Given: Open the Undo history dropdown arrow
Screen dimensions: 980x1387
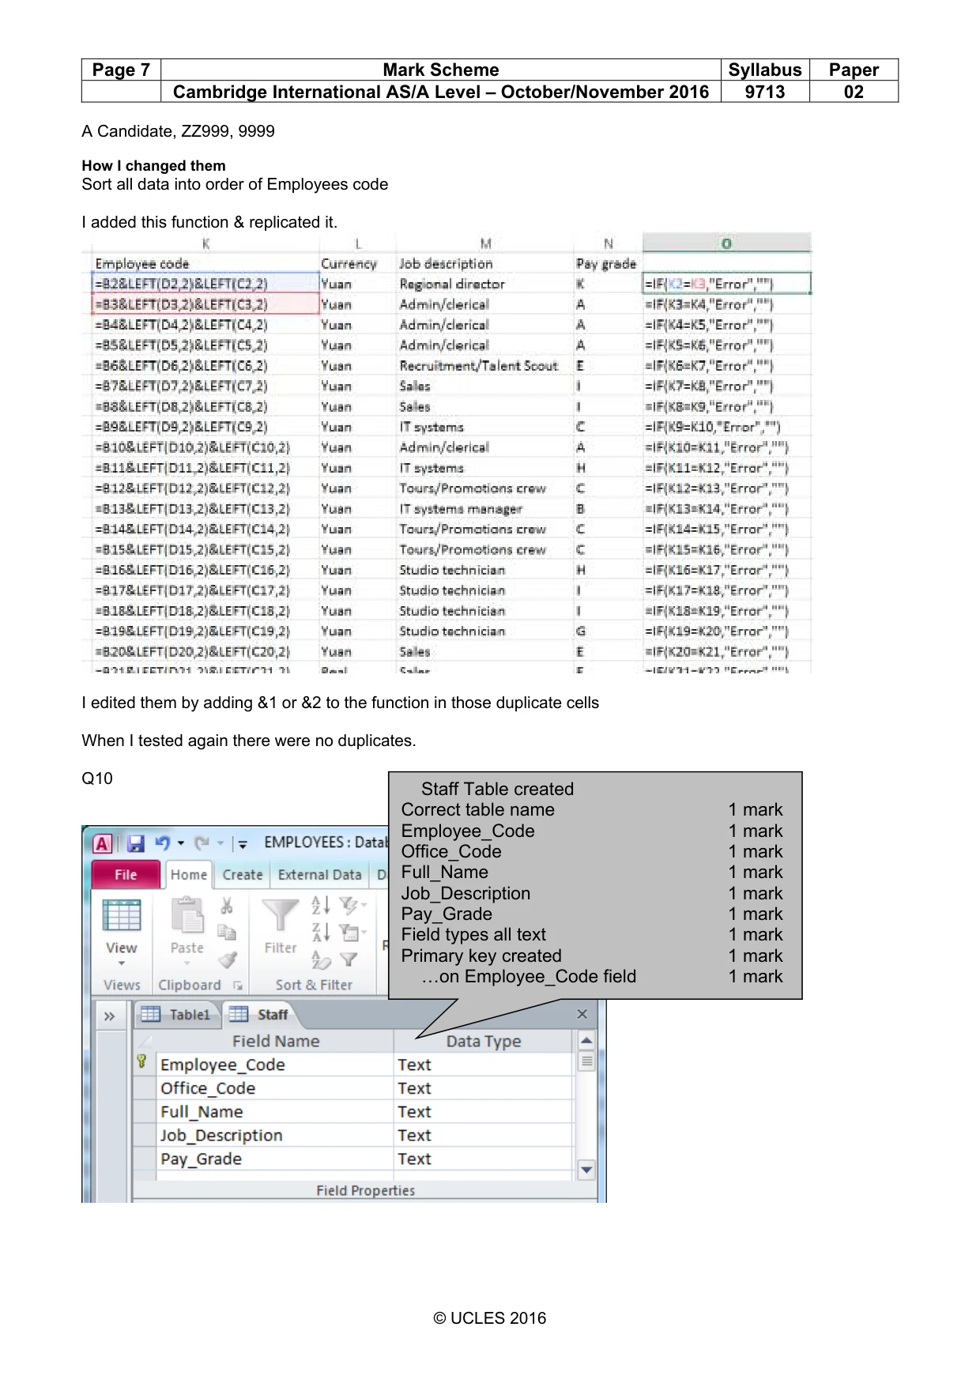Looking at the screenshot, I should (x=181, y=843).
